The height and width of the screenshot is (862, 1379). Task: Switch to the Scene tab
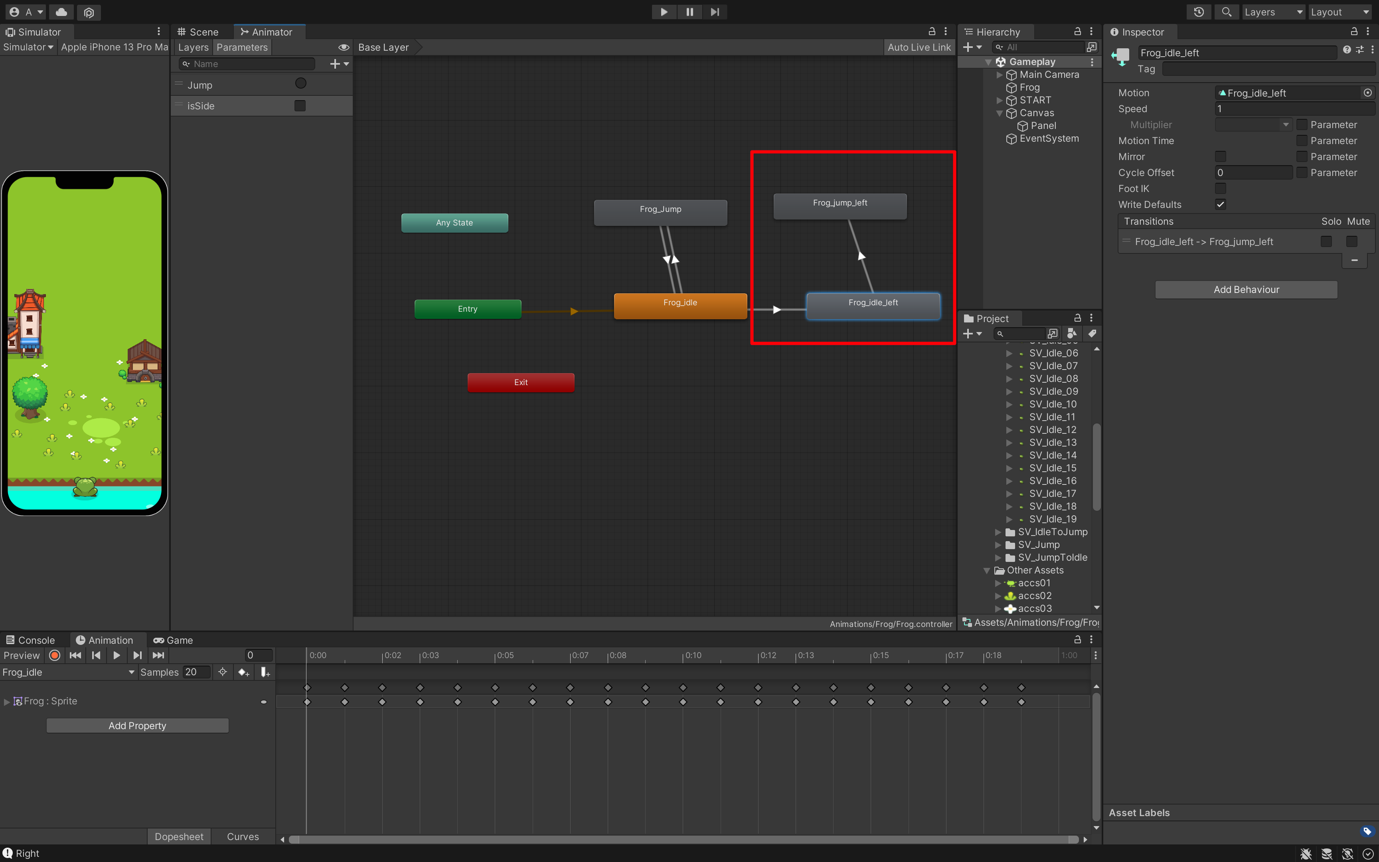(198, 32)
